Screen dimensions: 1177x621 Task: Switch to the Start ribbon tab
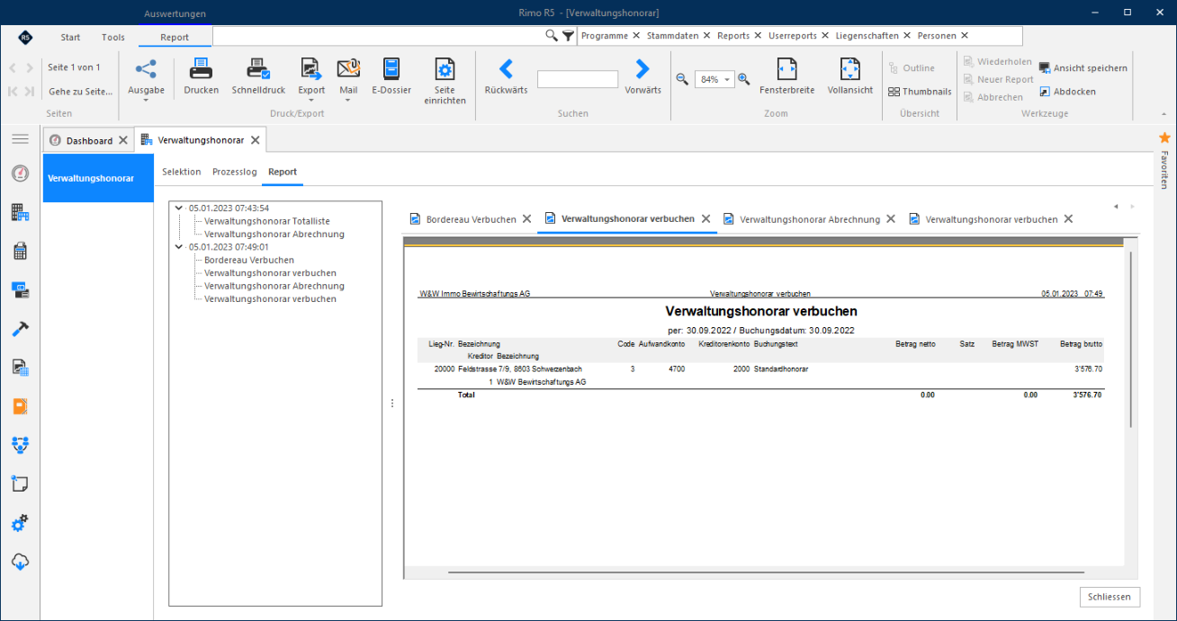coord(70,37)
